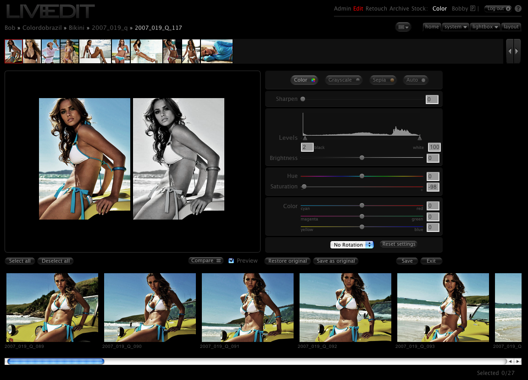The height and width of the screenshot is (380, 528).
Task: Open Retouch section
Action: coord(376,9)
